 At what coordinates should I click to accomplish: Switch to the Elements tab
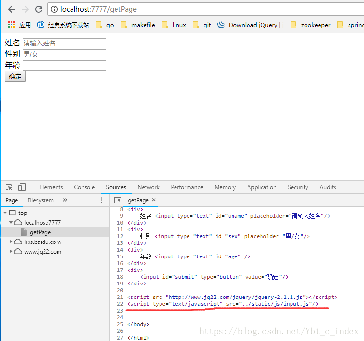pyautogui.click(x=51, y=187)
